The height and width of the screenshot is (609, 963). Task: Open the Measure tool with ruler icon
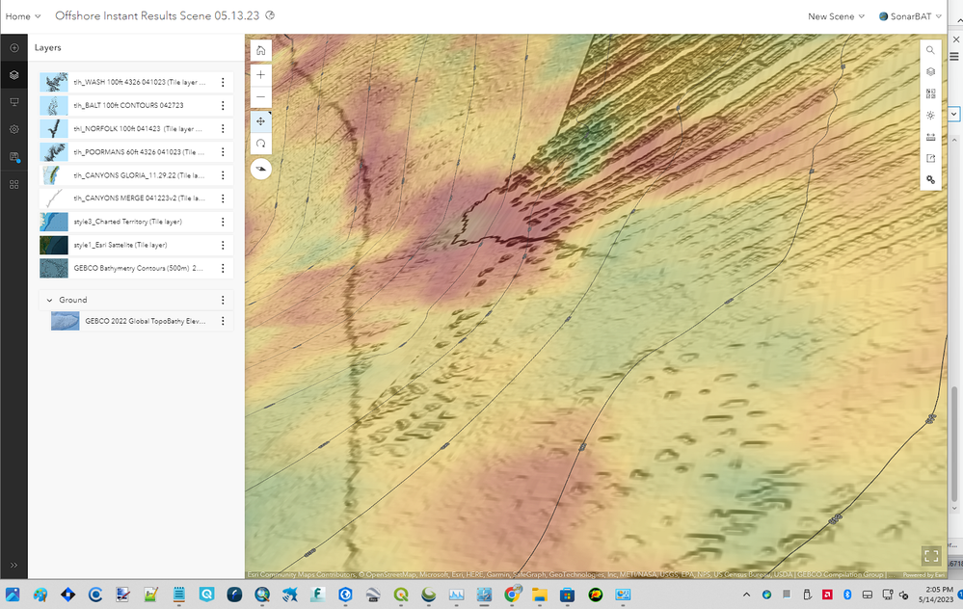tap(930, 137)
